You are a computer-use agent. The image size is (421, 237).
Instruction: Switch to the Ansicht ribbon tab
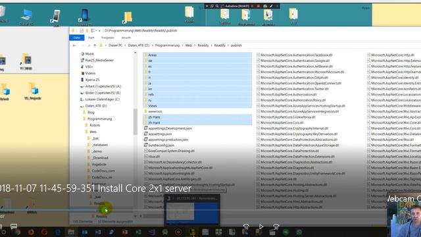pyautogui.click(x=126, y=38)
